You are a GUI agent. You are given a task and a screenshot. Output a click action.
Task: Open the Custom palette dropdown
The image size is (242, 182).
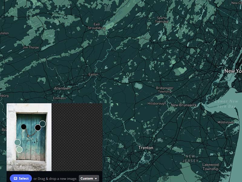click(x=89, y=178)
